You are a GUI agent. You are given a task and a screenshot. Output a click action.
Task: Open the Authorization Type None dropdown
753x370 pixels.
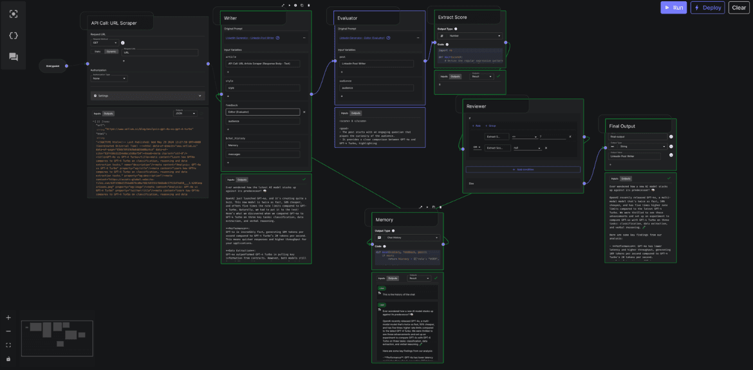click(x=108, y=79)
